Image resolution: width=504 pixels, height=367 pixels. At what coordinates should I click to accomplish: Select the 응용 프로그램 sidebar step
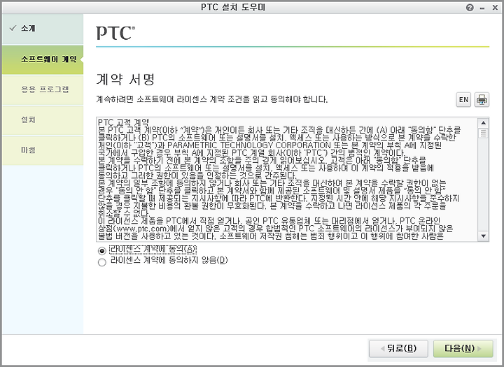coord(43,89)
